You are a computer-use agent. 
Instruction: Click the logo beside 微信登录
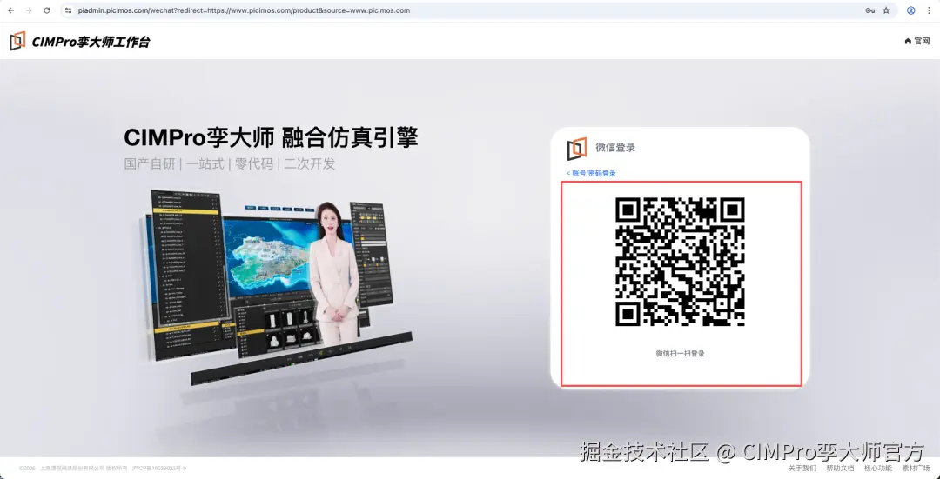click(577, 148)
